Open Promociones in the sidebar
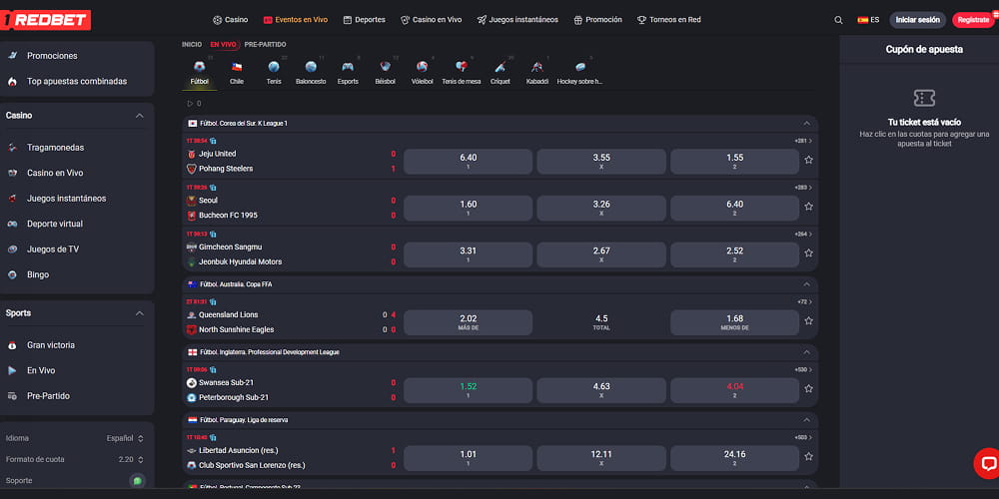The image size is (999, 499). click(52, 56)
